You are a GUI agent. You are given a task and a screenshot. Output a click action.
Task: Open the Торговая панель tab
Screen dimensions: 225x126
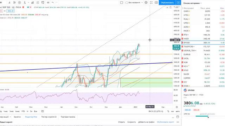point(68,117)
